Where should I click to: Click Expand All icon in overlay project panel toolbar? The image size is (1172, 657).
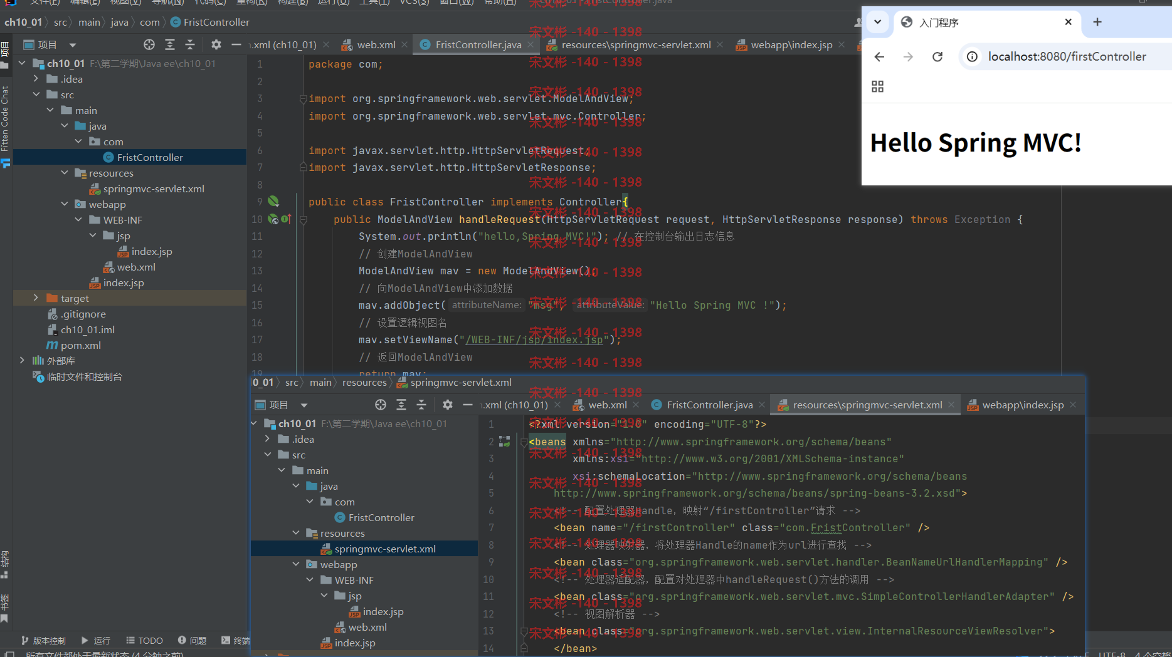[x=401, y=405]
